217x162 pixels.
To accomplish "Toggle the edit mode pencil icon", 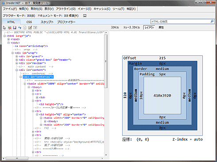I will 30,27.
